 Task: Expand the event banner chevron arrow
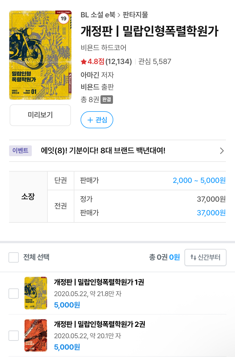point(222,151)
